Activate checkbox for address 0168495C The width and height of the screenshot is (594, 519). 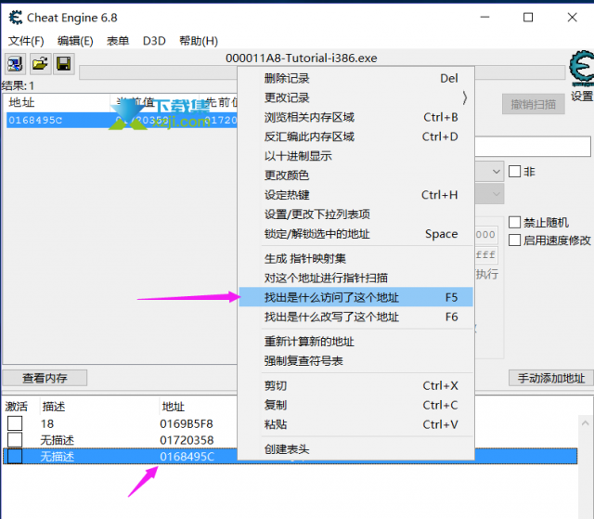[x=15, y=456]
